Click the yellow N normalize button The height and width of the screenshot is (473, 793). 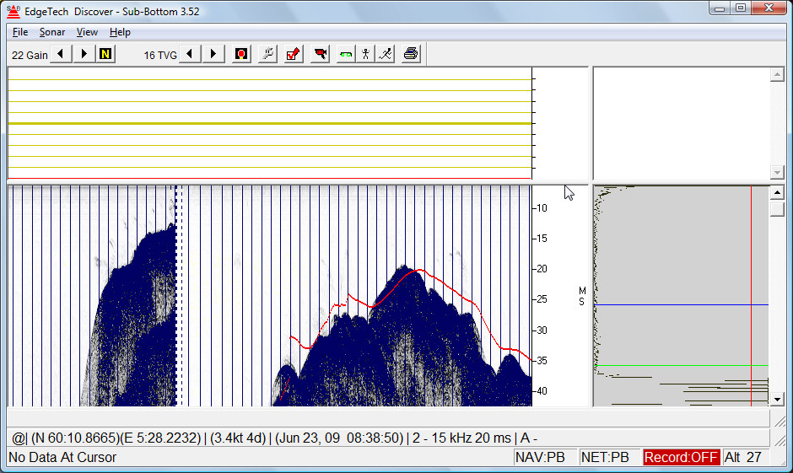pyautogui.click(x=105, y=54)
